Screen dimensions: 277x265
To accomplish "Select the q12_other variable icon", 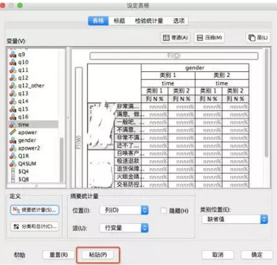I will pyautogui.click(x=13, y=86).
